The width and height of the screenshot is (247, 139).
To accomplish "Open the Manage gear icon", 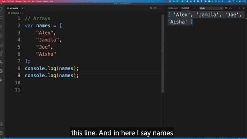I will (1, 133).
